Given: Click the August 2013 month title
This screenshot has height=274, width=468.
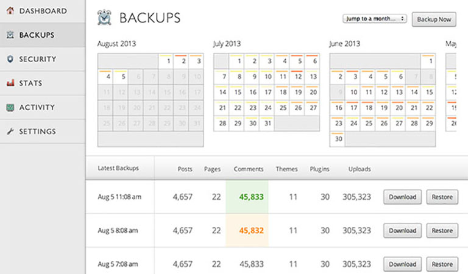Looking at the screenshot, I should tap(116, 44).
